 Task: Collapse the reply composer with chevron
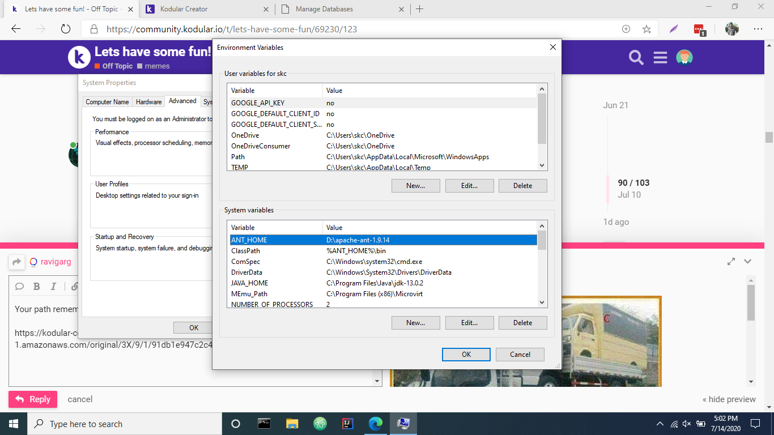[748, 261]
